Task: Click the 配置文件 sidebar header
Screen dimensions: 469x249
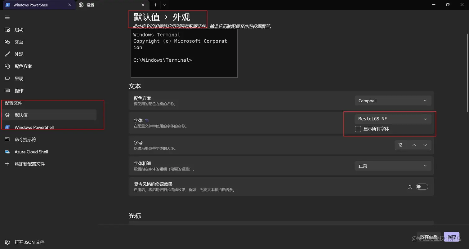Action: coord(13,103)
